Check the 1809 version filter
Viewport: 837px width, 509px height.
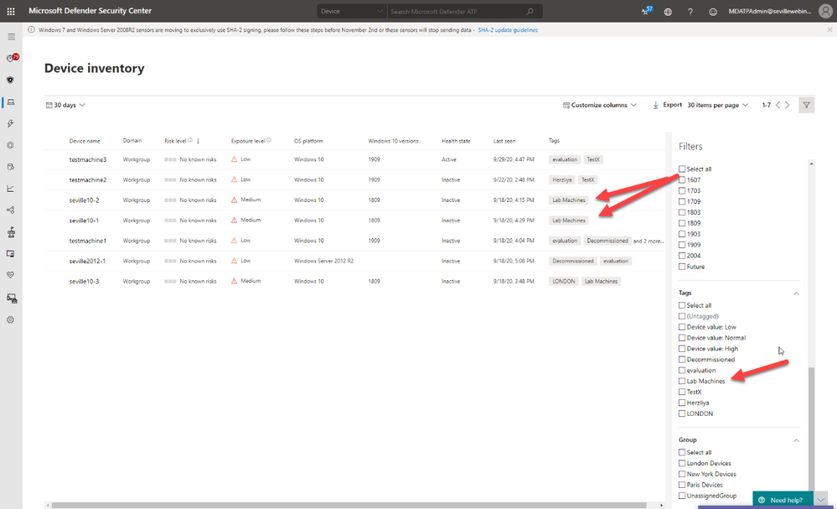pos(682,223)
